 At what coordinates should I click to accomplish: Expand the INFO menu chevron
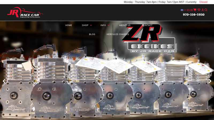coord(109,25)
